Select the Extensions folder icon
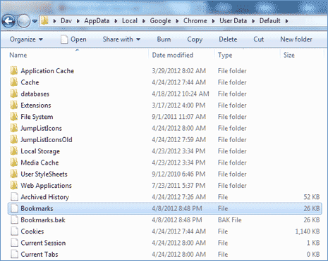328x261 pixels. [x=14, y=106]
